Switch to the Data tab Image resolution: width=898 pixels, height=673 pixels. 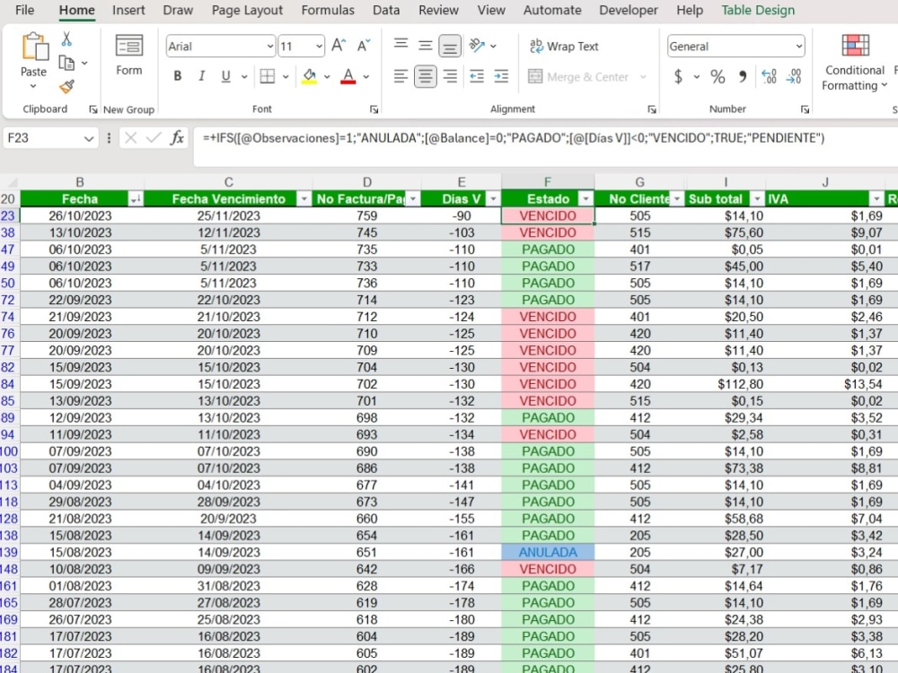tap(386, 10)
